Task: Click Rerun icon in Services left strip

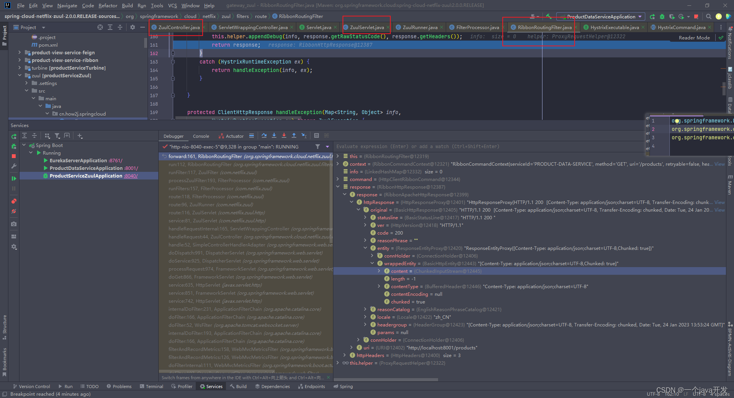Action: coord(14,136)
